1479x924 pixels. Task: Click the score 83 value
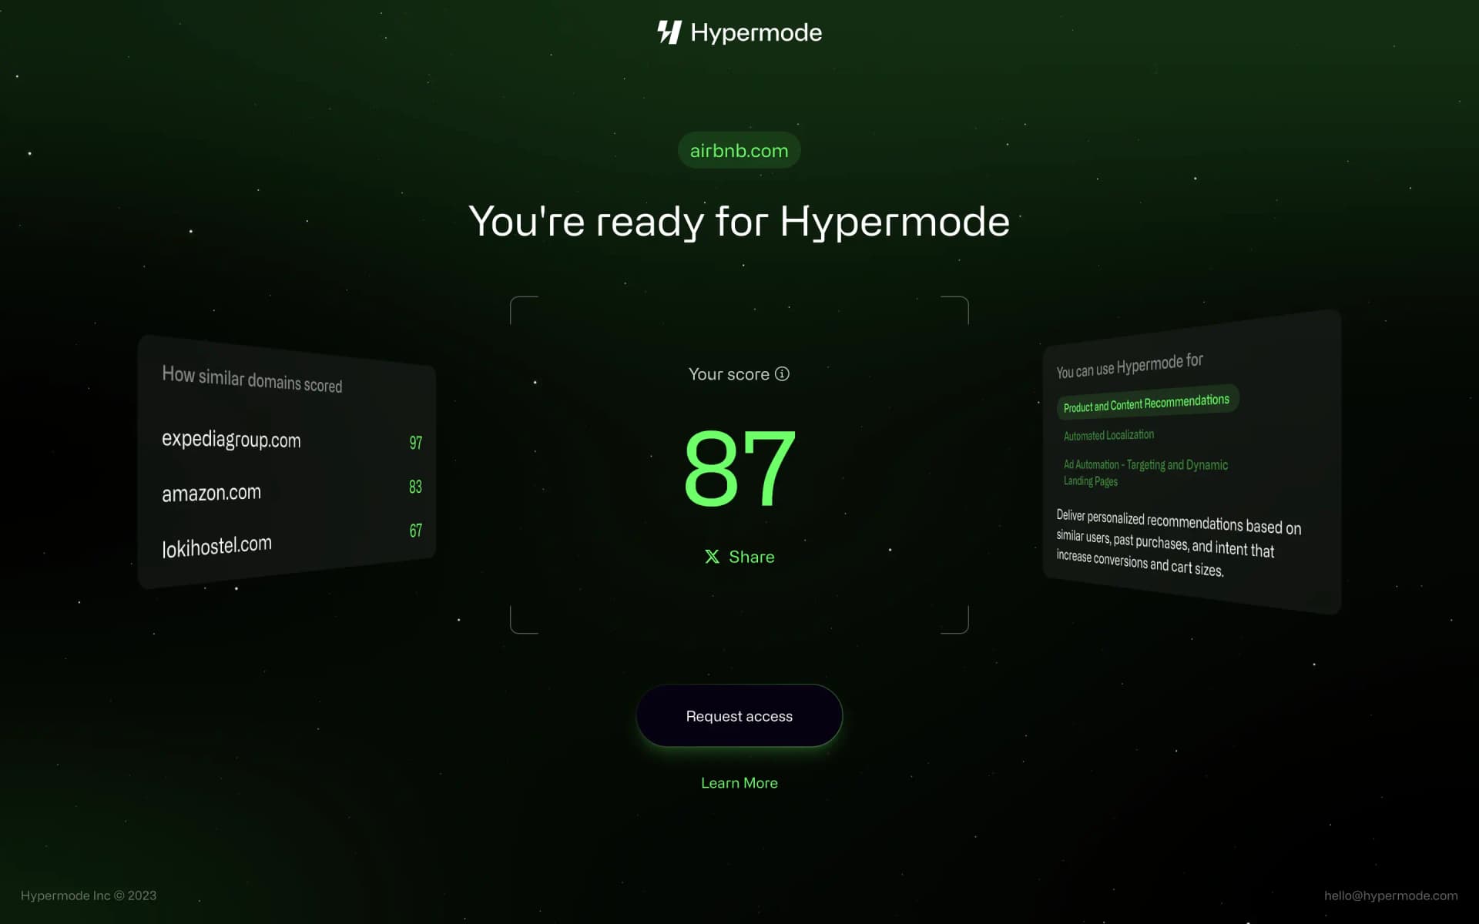pos(415,487)
